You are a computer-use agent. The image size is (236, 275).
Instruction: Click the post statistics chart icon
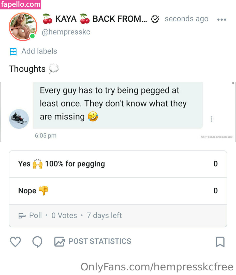coord(59,242)
